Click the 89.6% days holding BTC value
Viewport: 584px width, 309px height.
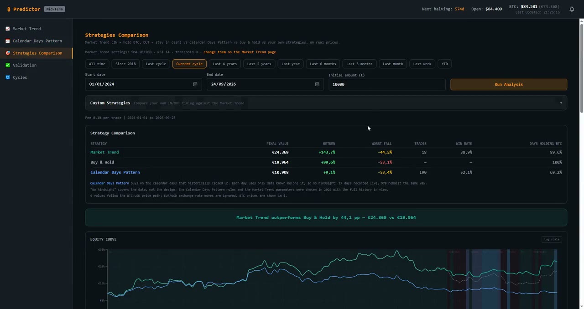tap(556, 152)
